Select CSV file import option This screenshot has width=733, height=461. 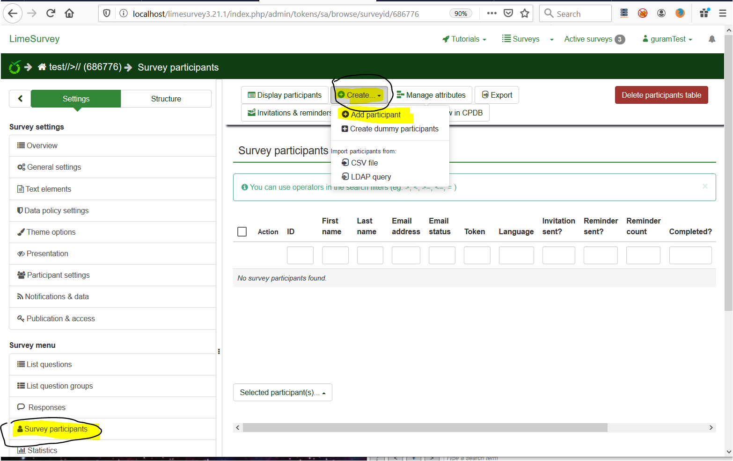(364, 163)
